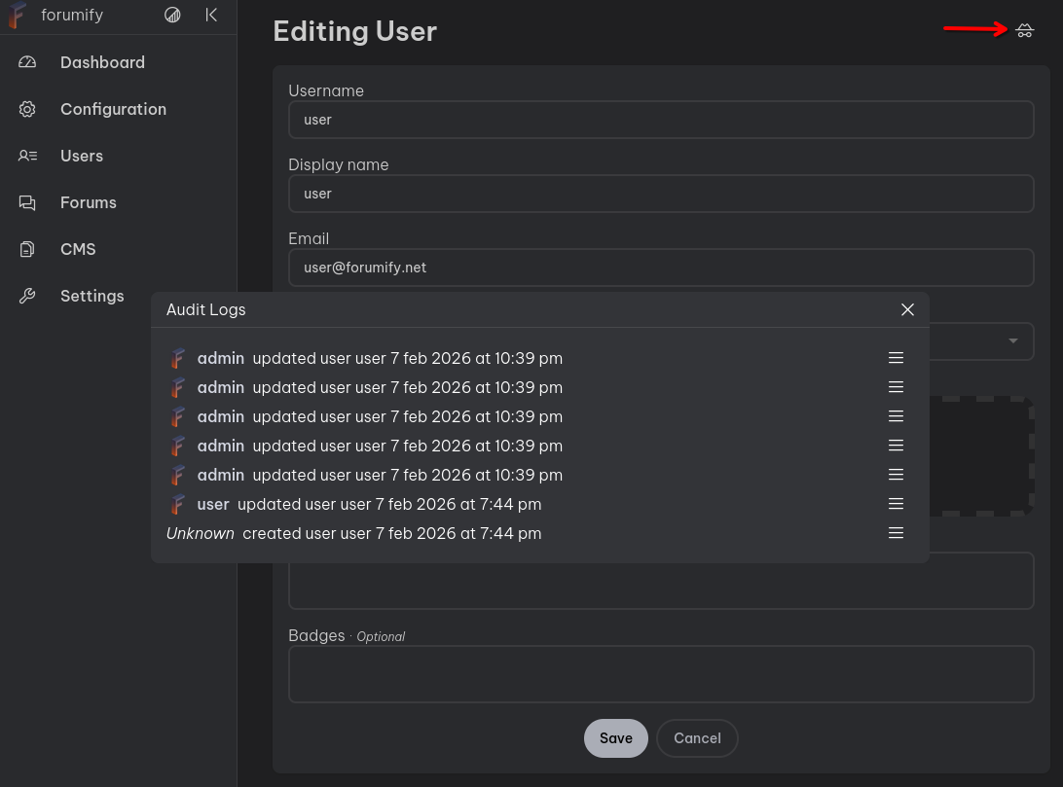Toggle the theme contrast icon
The height and width of the screenshot is (787, 1063).
pos(172,16)
